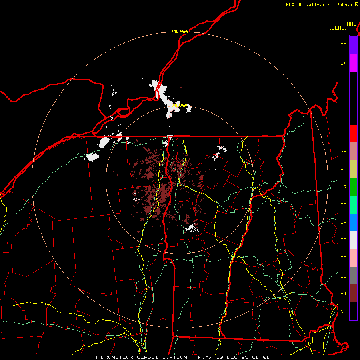Click the HR legend label

pos(343,187)
